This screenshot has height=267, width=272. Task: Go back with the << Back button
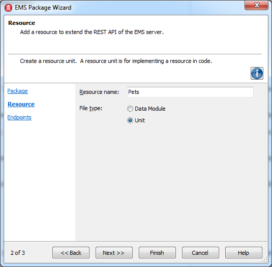(71, 253)
